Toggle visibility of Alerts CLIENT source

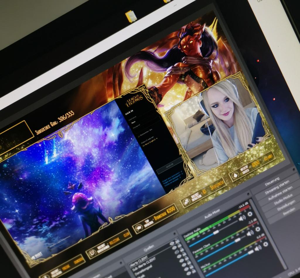172,243
